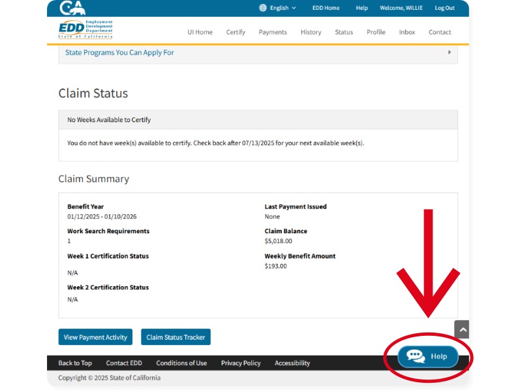Open the Profile page
The image size is (522, 392).
376,32
